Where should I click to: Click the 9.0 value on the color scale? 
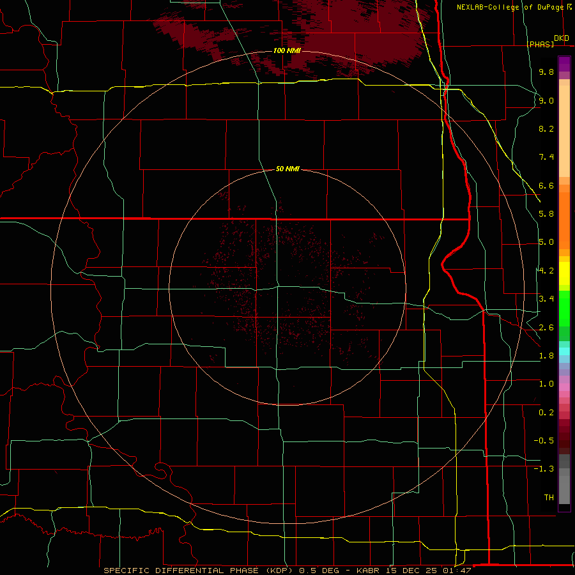(546, 100)
